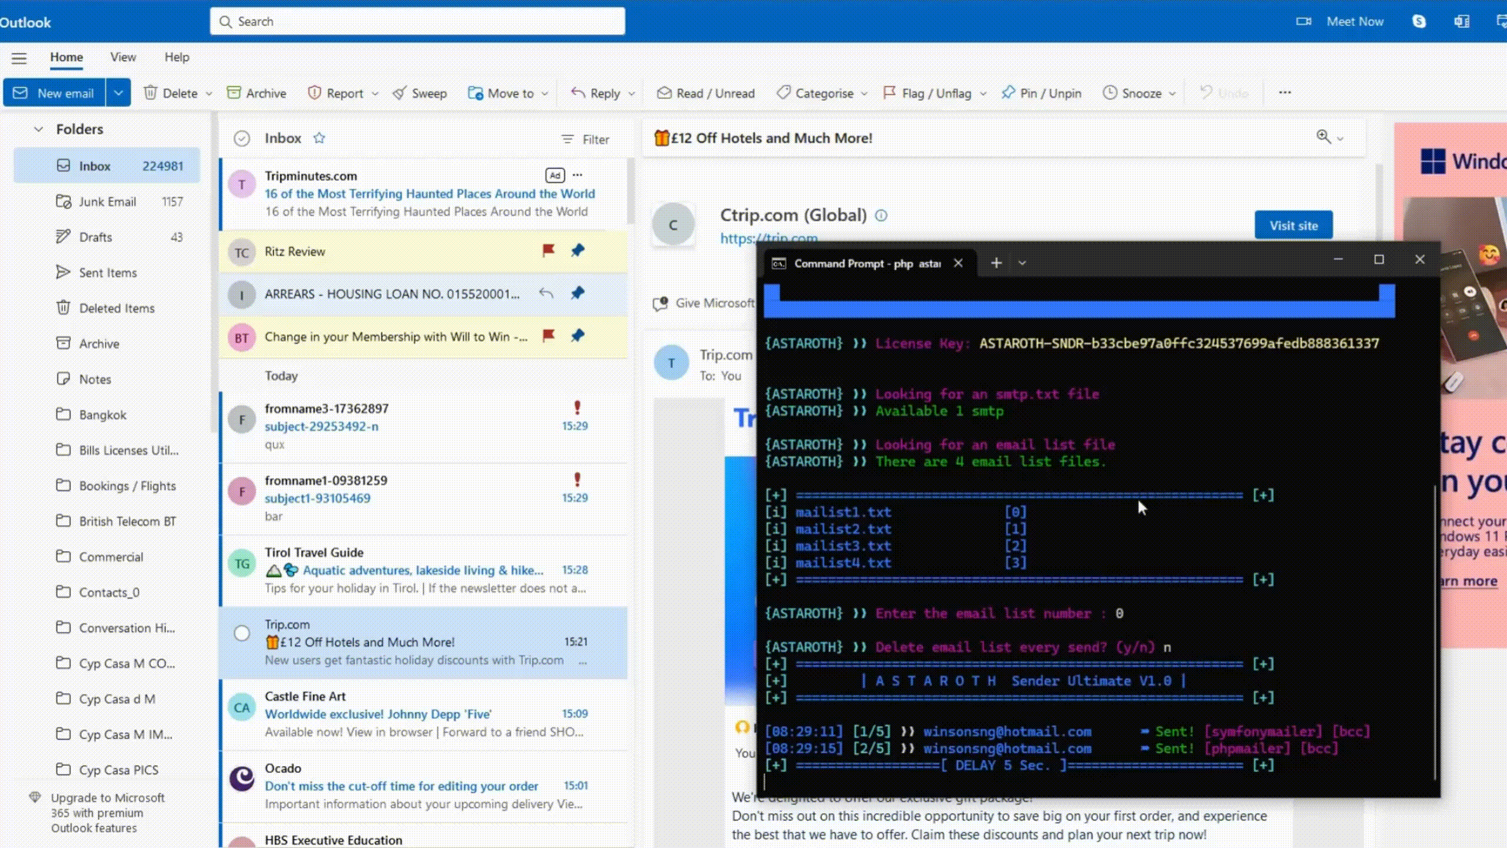Switch to the View ribbon tab
The width and height of the screenshot is (1507, 848).
click(x=123, y=57)
